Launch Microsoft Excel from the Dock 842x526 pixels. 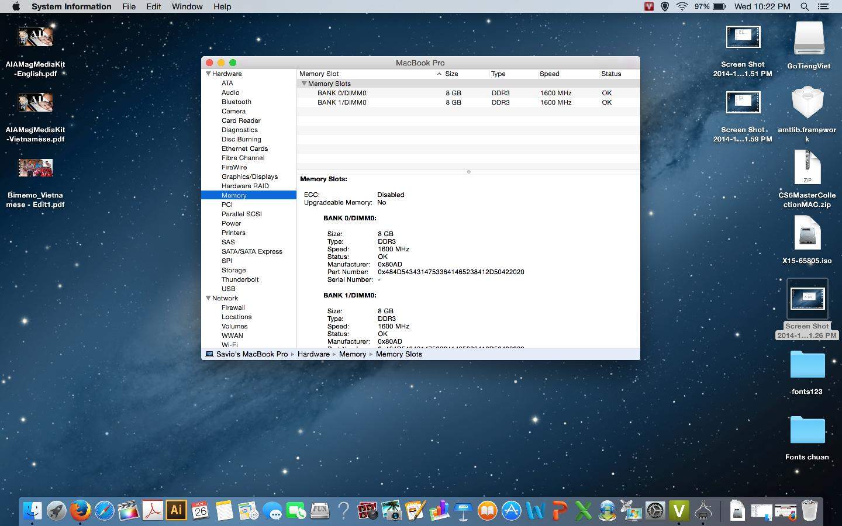coord(583,511)
